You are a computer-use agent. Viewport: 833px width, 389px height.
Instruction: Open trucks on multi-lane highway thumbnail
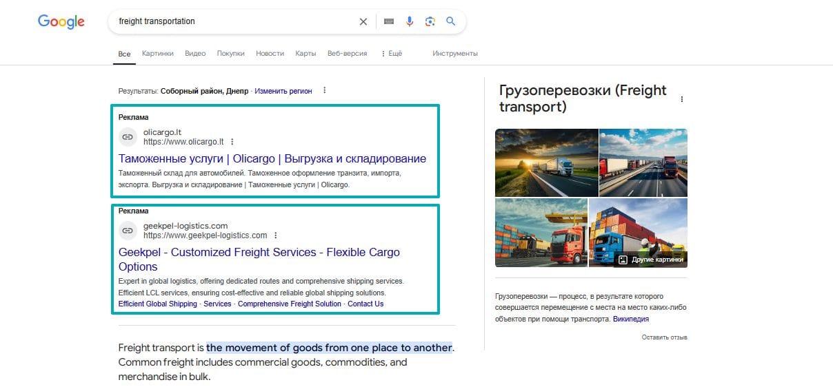pos(643,162)
